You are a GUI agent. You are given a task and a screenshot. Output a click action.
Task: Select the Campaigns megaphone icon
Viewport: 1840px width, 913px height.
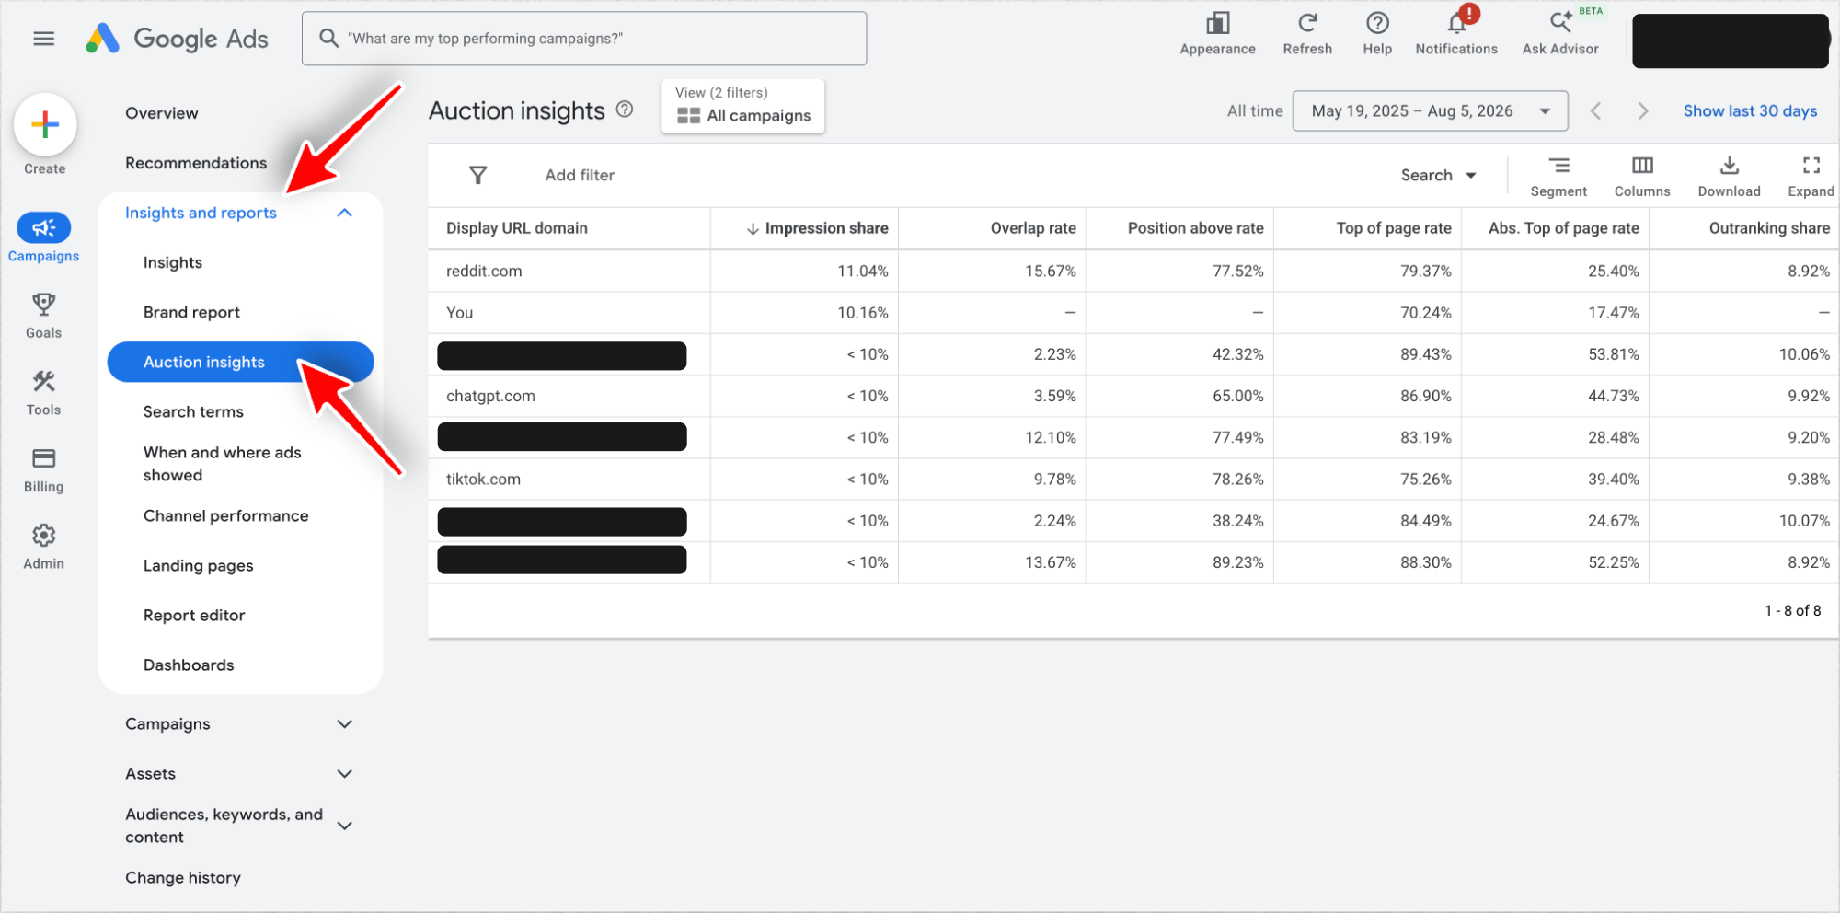point(44,227)
